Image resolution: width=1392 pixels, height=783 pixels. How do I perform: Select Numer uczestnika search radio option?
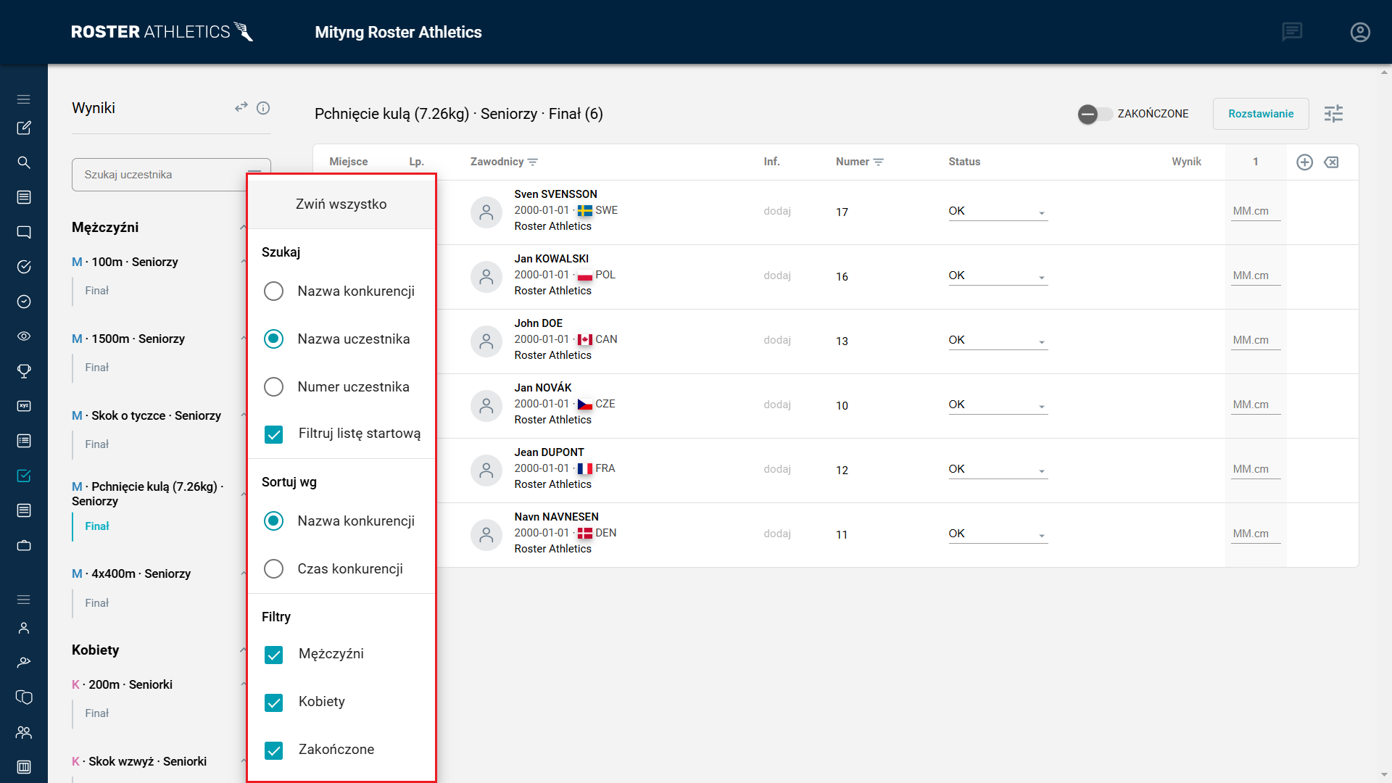273,387
